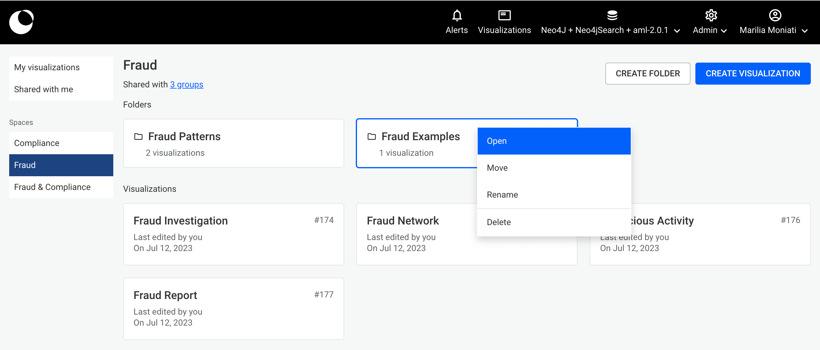Click the data source database icon
The width and height of the screenshot is (820, 350).
click(x=612, y=15)
